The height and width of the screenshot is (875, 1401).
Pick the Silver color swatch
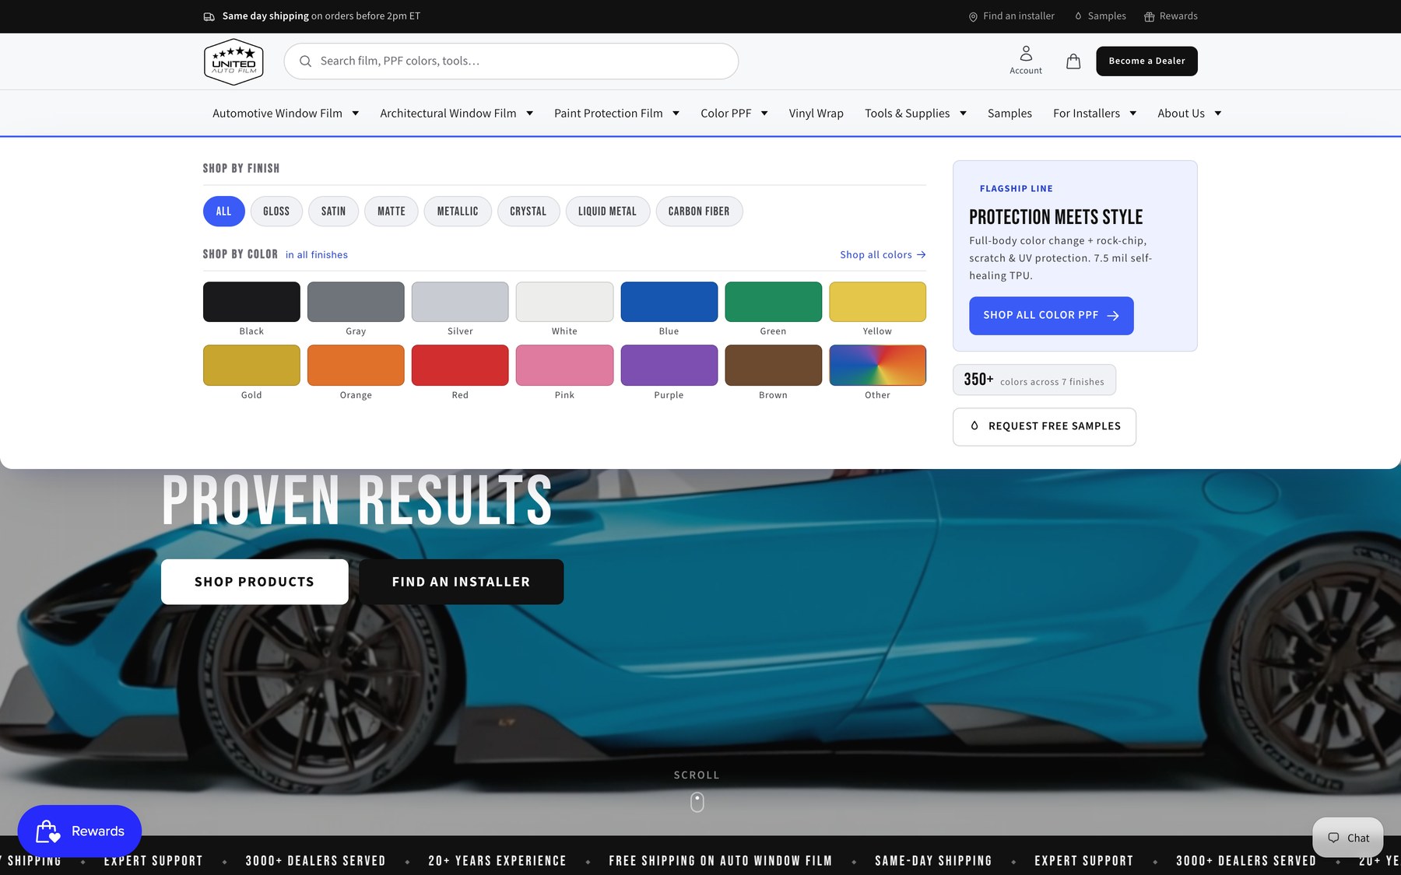coord(460,302)
